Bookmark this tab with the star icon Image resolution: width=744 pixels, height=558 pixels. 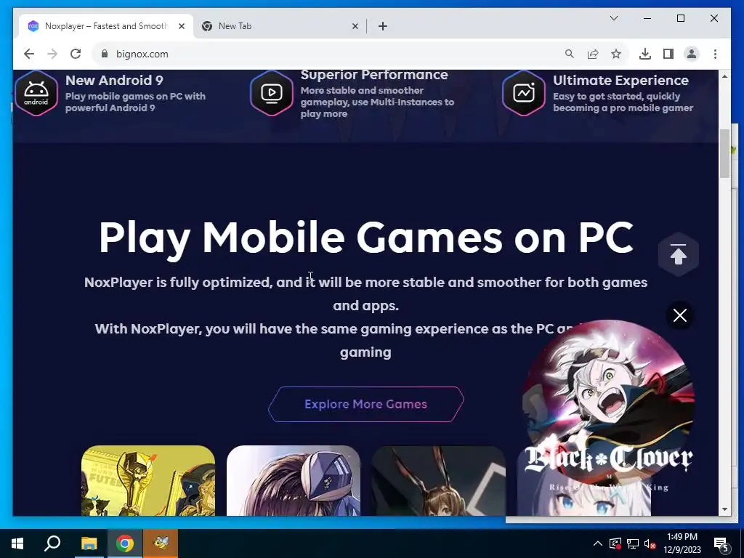point(616,54)
